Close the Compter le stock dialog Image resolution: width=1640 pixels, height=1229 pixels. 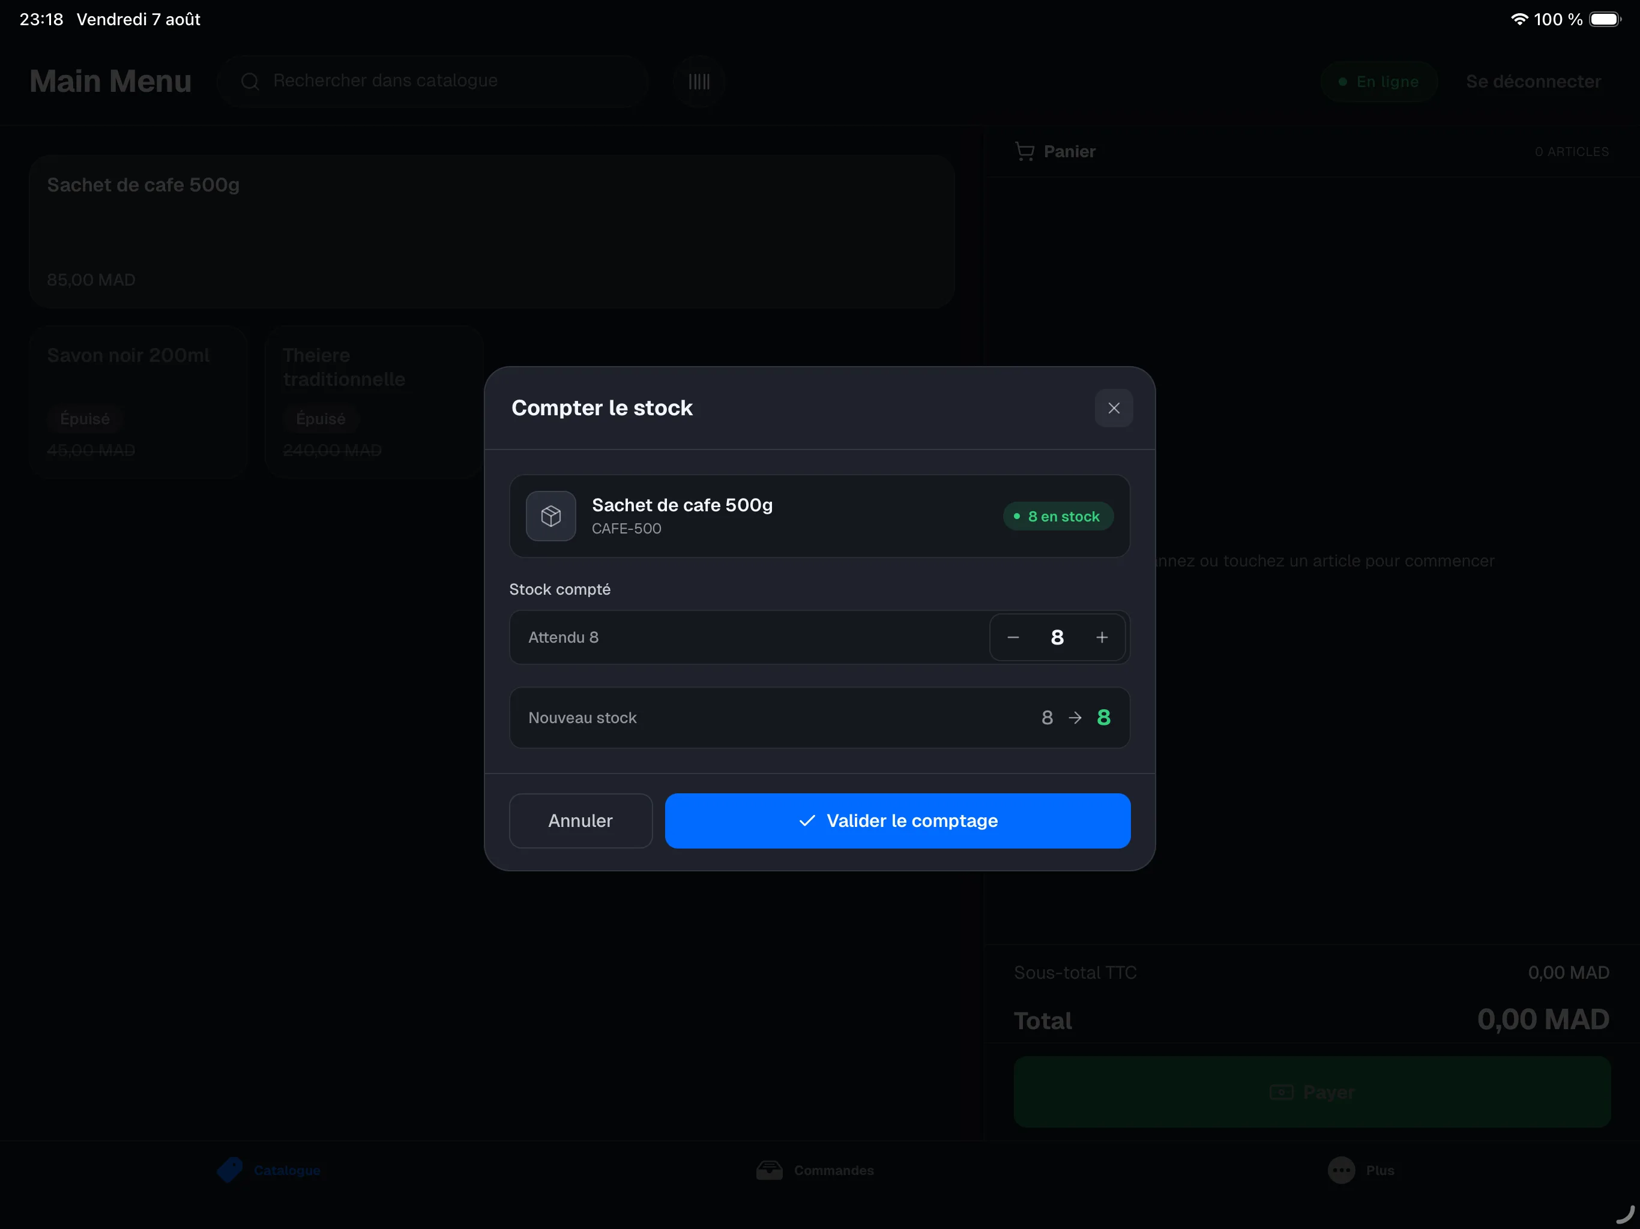pos(1114,407)
